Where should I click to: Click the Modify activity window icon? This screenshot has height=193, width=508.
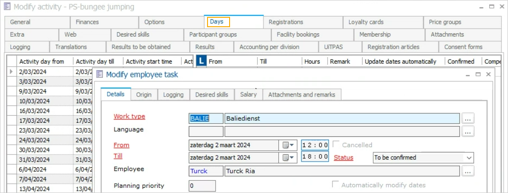click(7, 7)
